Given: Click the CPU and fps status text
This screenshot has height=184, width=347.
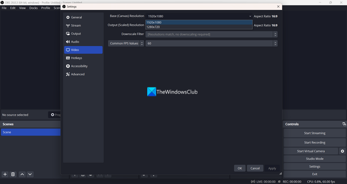Looking at the screenshot, I should (321, 182).
